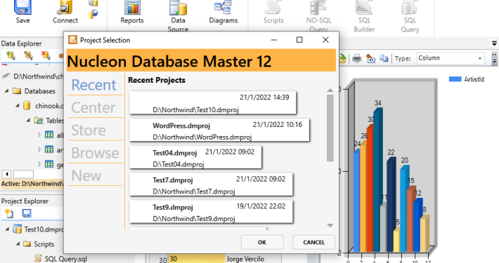Click the recent projects scroll up arrow
This screenshot has width=499, height=263.
tap(330, 90)
